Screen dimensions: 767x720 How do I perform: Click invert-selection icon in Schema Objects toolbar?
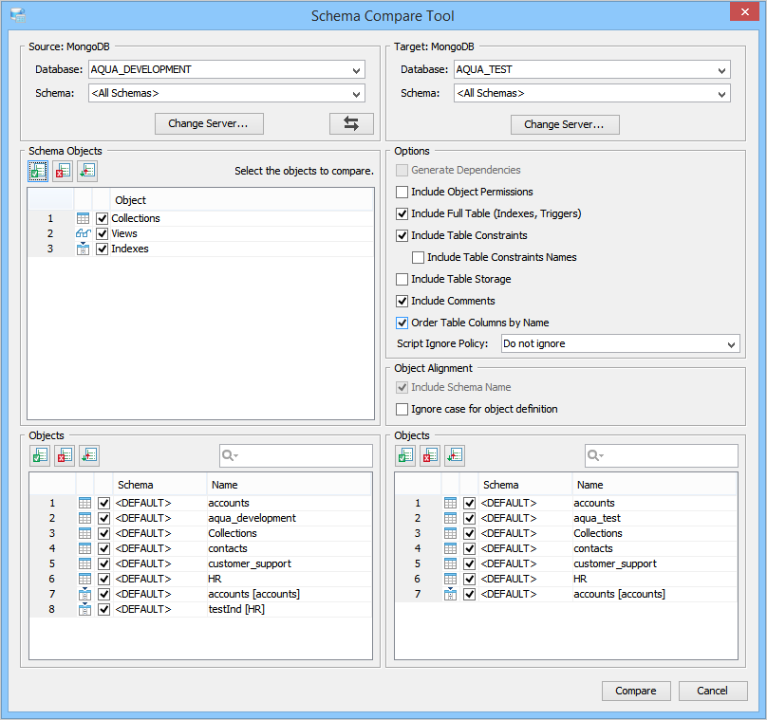87,171
